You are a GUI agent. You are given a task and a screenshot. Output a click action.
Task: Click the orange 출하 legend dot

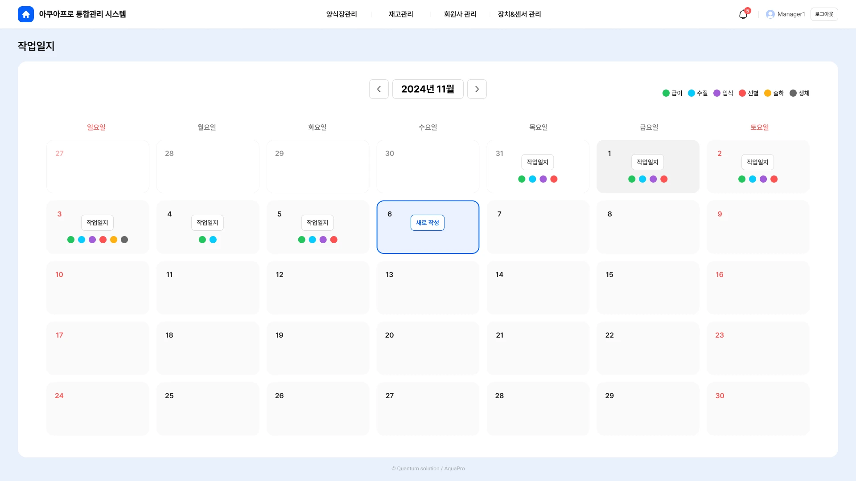768,93
